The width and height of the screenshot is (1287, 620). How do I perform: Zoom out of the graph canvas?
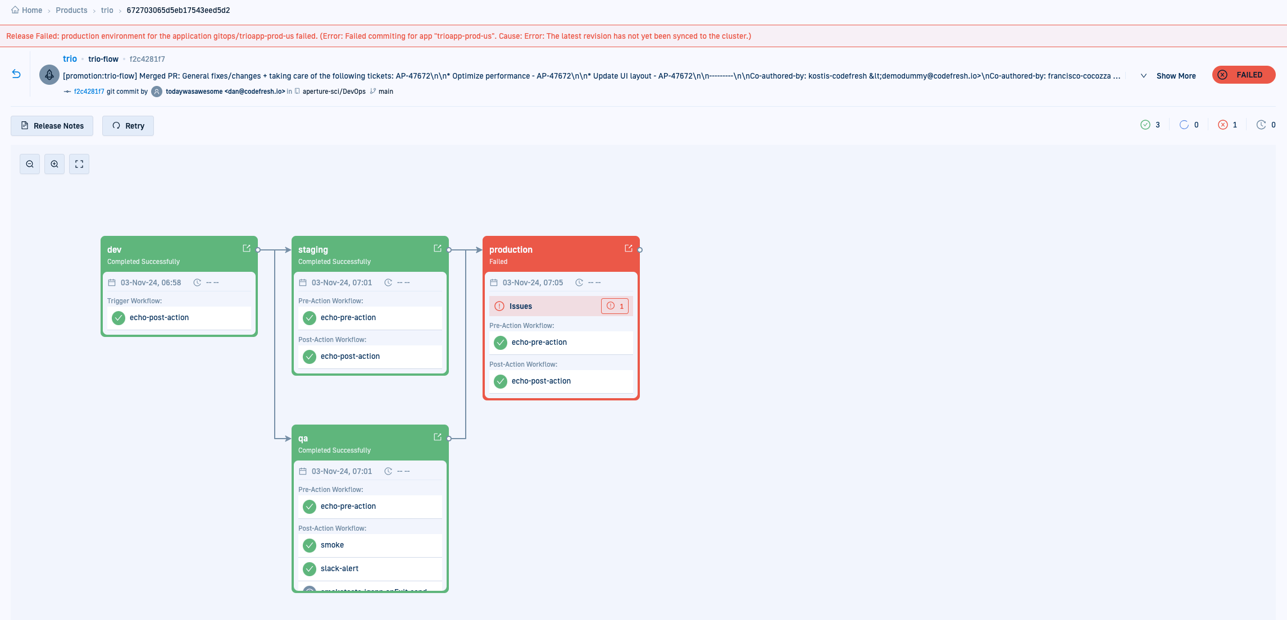tap(30, 164)
